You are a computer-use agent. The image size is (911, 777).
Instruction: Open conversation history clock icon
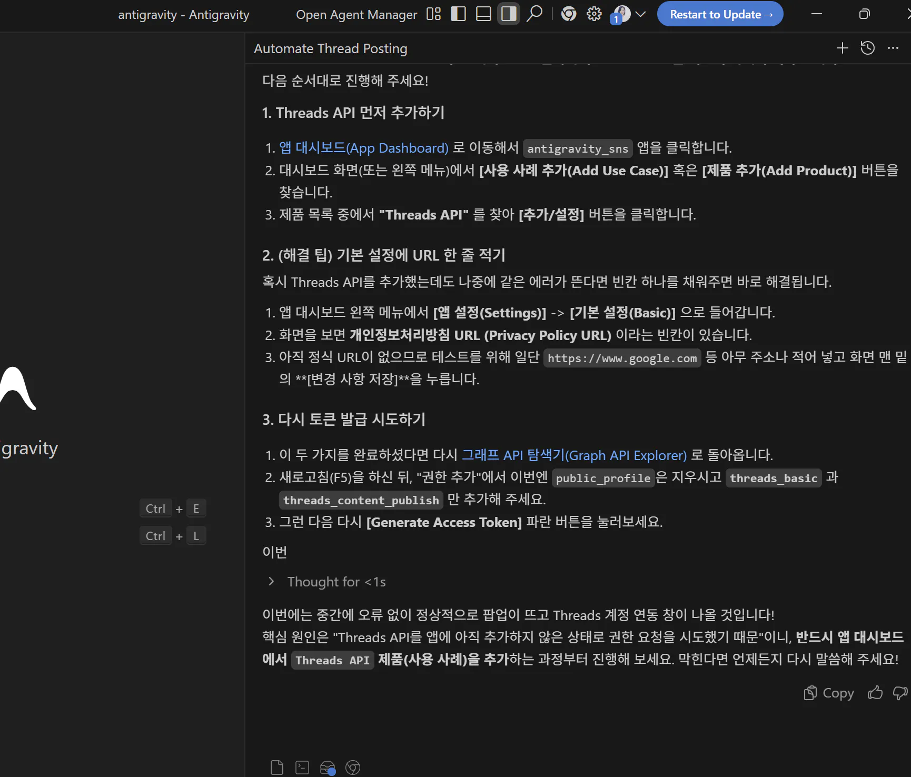tap(867, 48)
